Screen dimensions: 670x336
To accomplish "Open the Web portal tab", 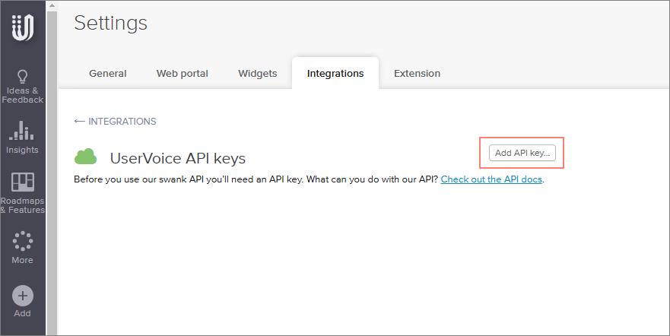I will 183,74.
